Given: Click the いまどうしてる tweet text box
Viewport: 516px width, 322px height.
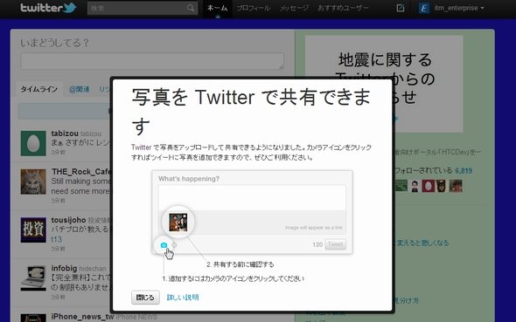Looking at the screenshot, I should click(152, 61).
